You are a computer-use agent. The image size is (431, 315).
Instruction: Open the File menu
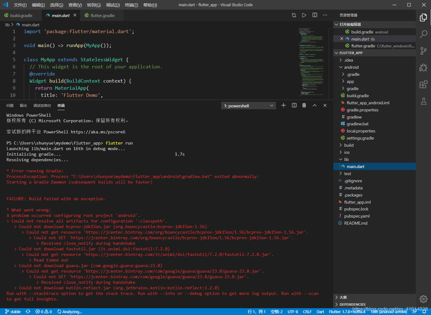point(20,5)
